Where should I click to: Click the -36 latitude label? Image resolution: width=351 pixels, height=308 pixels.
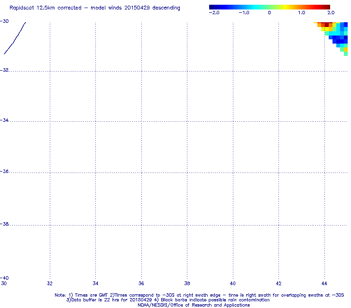point(4,172)
